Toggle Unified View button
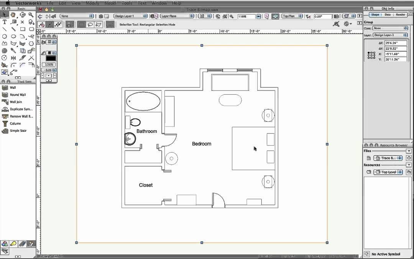The image size is (414, 259). pyautogui.click(x=275, y=16)
